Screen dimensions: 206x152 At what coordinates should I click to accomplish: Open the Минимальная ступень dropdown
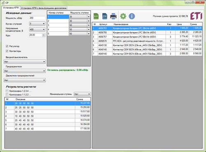point(82,94)
